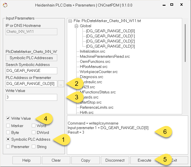Select Initialization.src in the tree

click(x=92, y=51)
